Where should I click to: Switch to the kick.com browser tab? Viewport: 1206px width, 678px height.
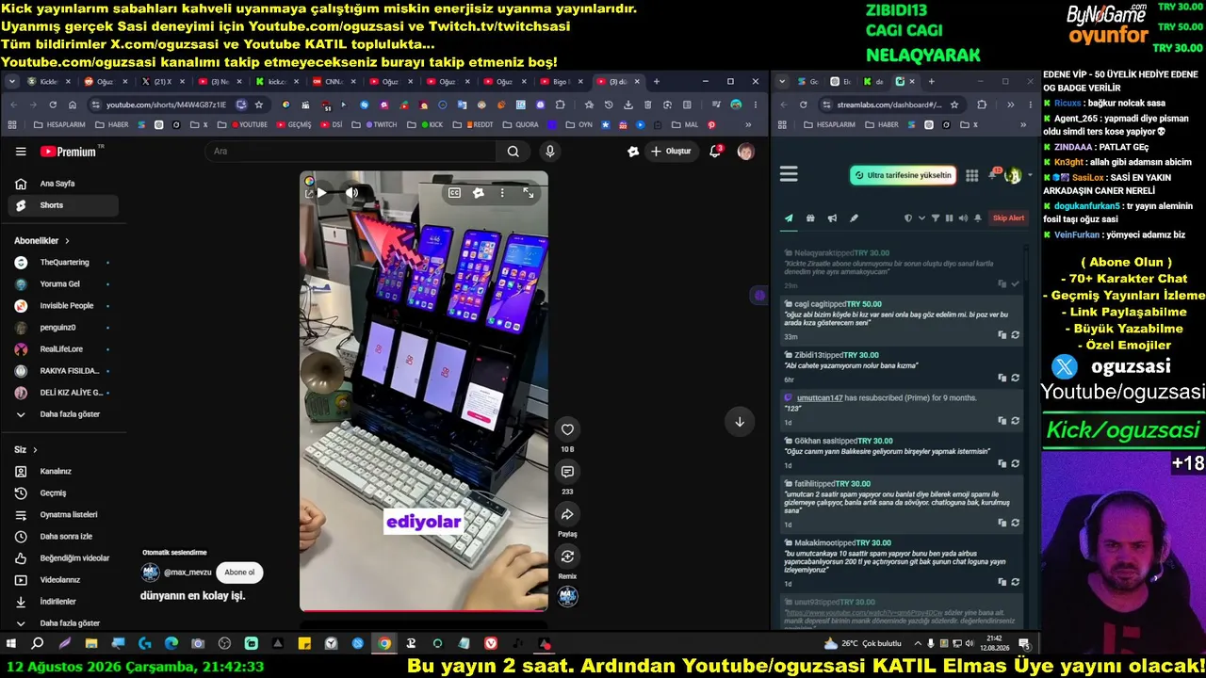pos(276,82)
